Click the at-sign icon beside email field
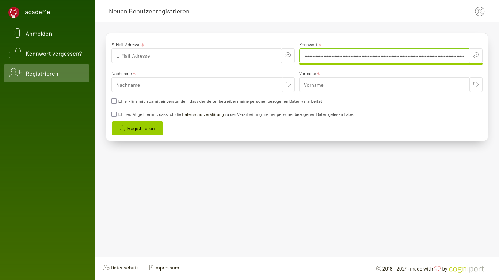Viewport: 499px width, 280px height. click(288, 56)
